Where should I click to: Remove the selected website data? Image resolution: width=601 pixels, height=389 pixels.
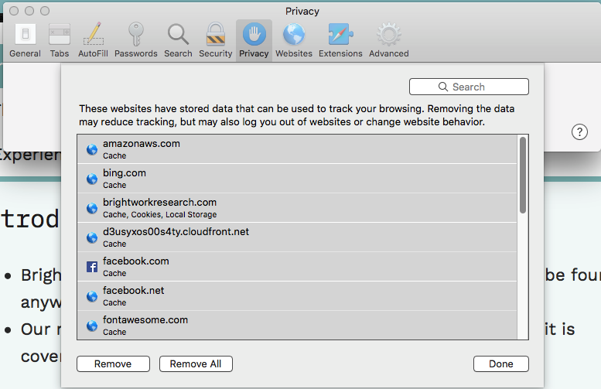(x=113, y=363)
